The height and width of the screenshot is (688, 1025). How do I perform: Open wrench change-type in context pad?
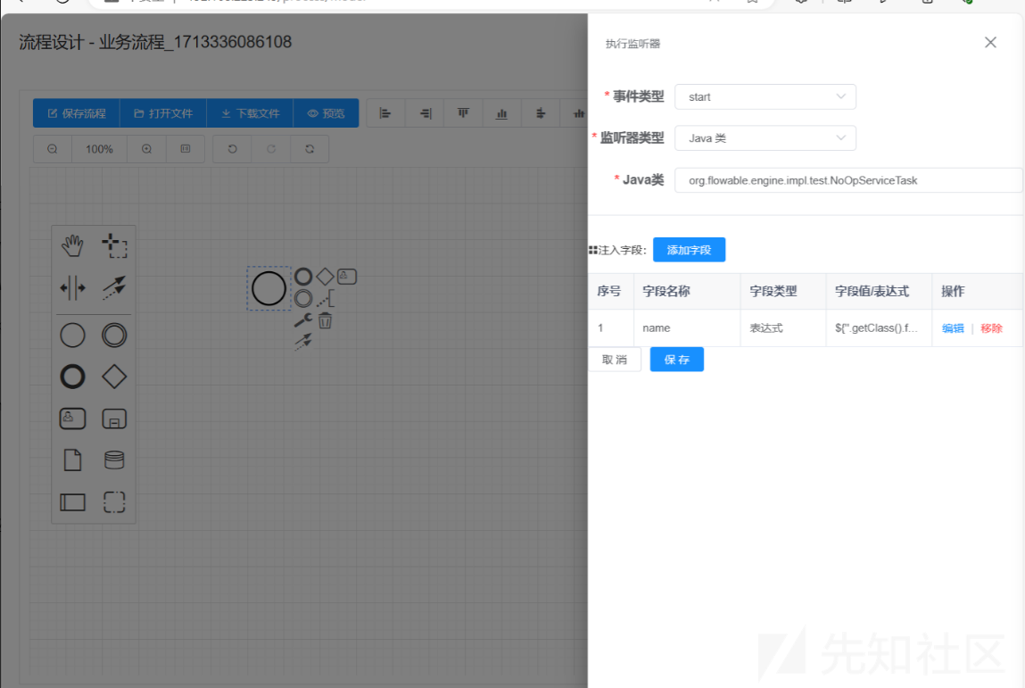click(x=303, y=320)
